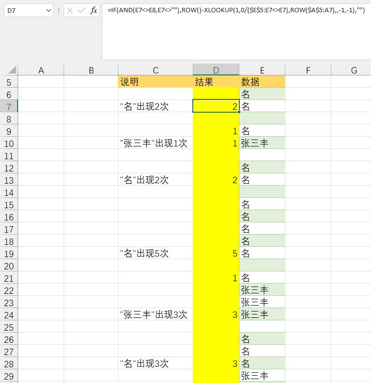Select row 13 header
371x383 pixels.
9,180
